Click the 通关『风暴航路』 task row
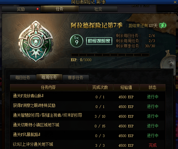 (x=88, y=135)
